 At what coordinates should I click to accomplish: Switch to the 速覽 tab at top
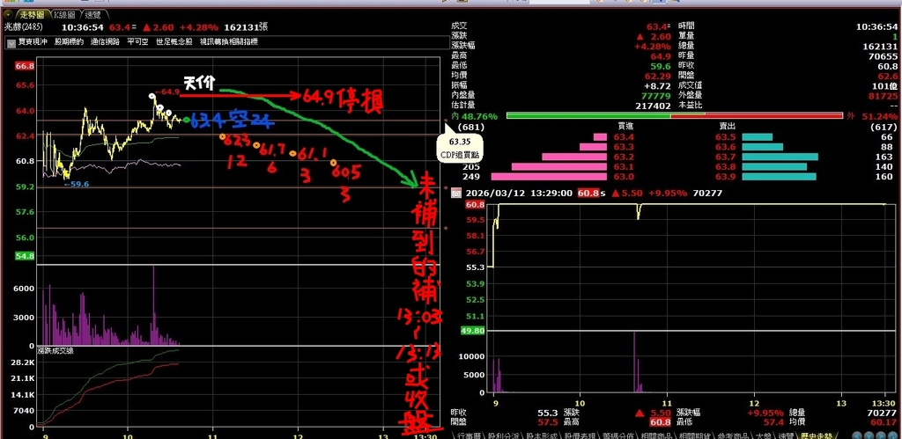coord(92,15)
